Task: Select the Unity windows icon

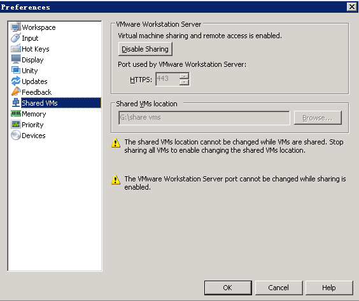Action: (16, 70)
